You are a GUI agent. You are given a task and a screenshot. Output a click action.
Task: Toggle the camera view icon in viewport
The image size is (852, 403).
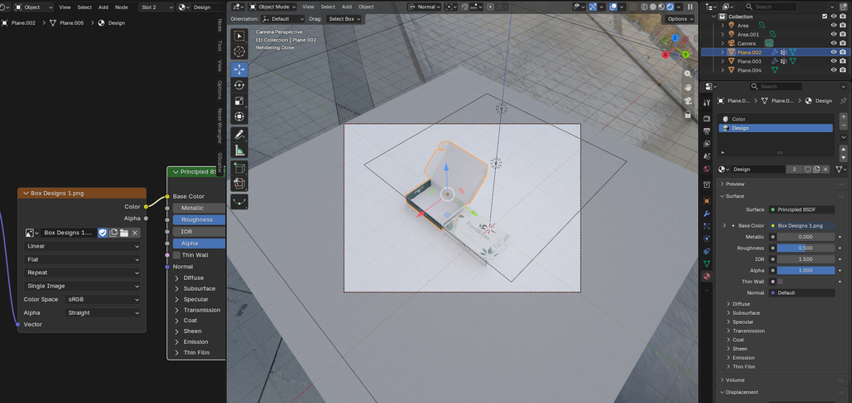click(688, 101)
